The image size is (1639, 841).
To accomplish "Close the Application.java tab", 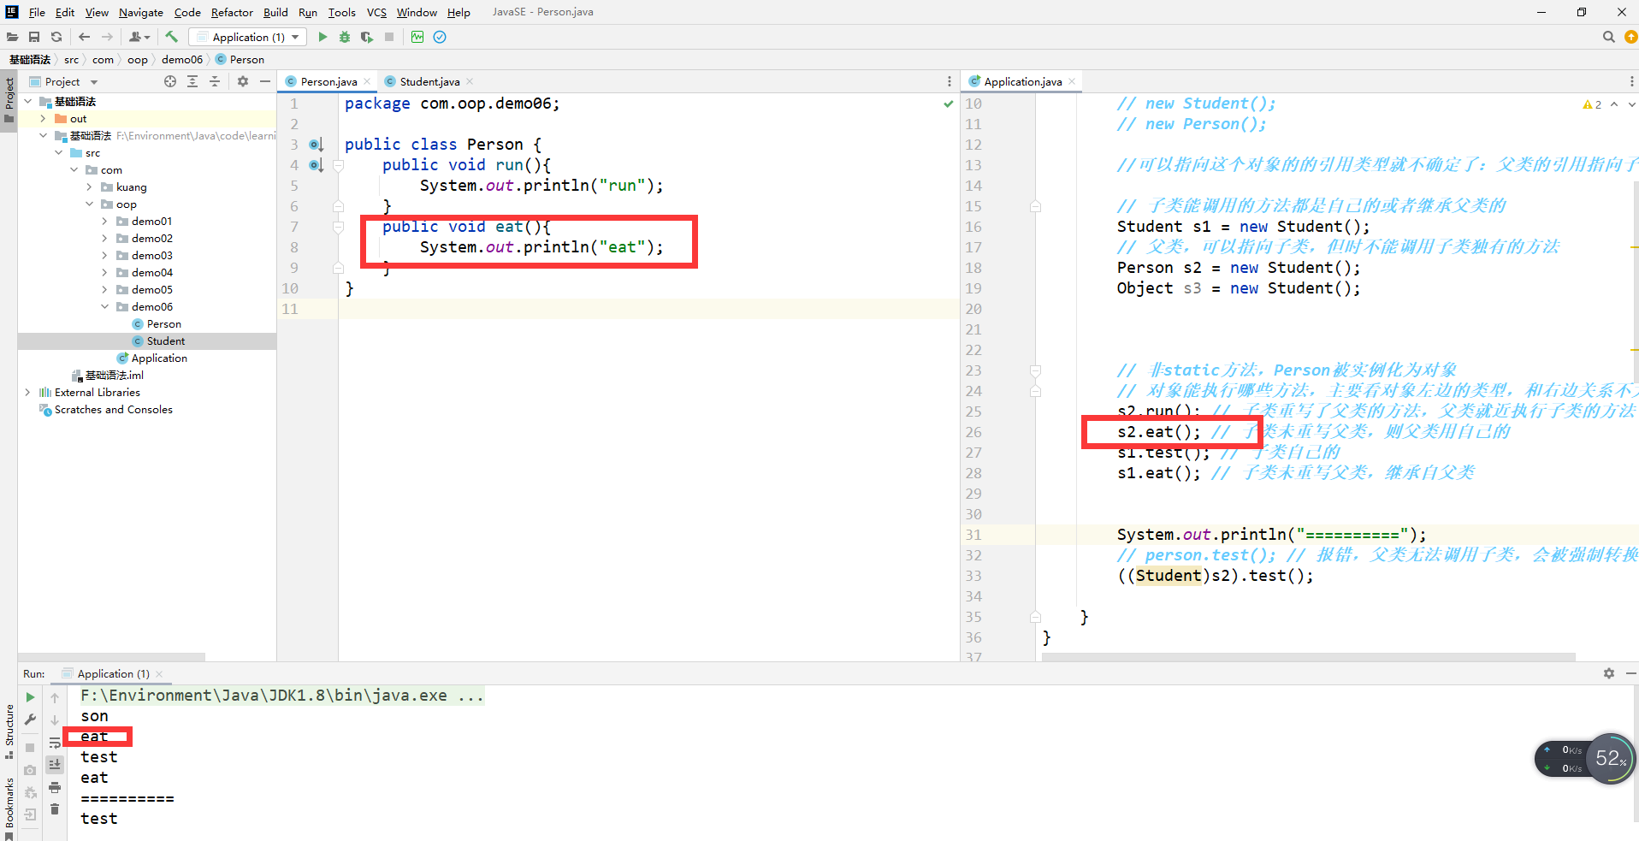I will coord(1072,81).
